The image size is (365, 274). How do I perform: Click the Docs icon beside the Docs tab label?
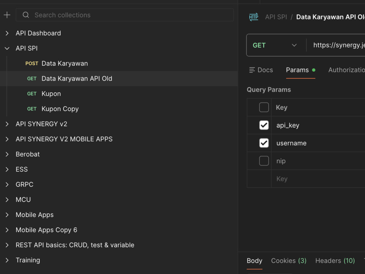[x=252, y=70]
